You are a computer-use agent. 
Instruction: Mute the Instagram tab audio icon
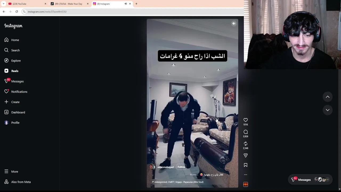coord(126,4)
